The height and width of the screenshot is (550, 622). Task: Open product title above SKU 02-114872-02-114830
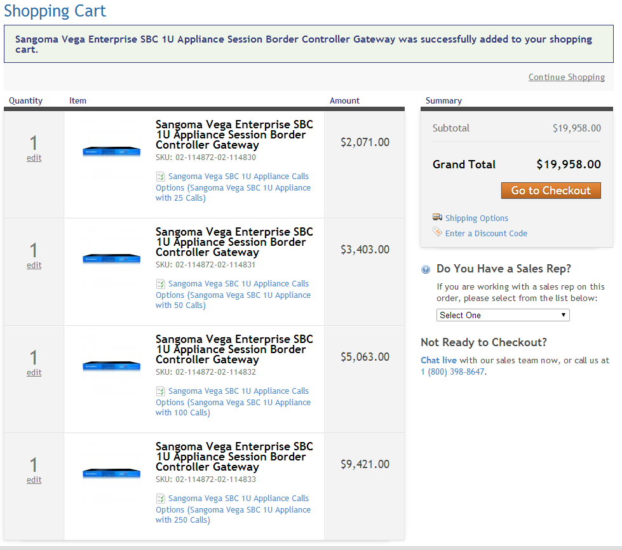pos(234,135)
